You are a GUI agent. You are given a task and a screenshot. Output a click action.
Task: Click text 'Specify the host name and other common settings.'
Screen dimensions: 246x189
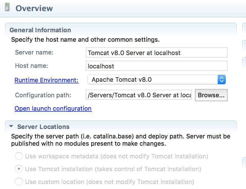click(85, 39)
